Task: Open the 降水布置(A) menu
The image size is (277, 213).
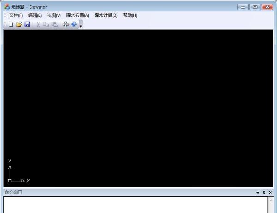Action: tap(78, 15)
